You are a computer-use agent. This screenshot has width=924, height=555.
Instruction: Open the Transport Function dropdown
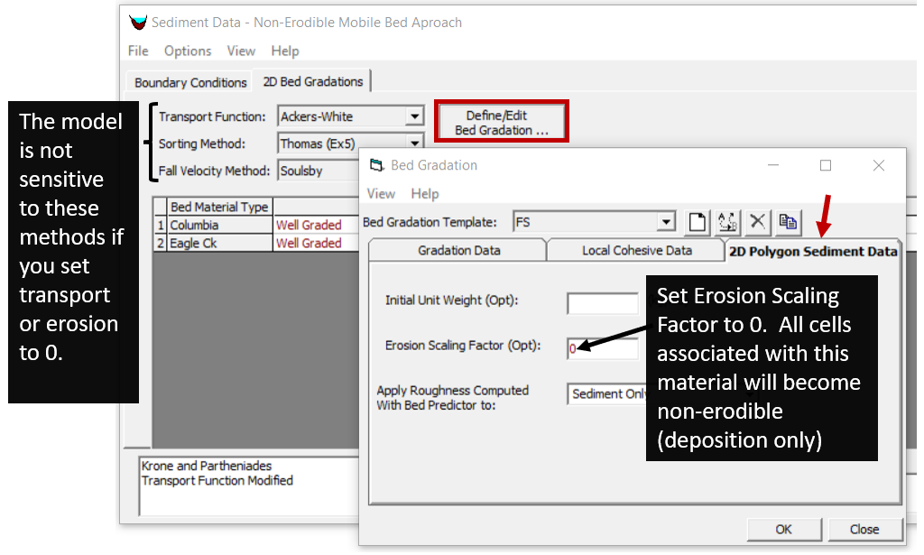415,116
